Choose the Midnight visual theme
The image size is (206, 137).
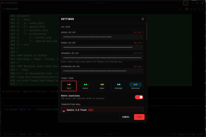(119, 86)
